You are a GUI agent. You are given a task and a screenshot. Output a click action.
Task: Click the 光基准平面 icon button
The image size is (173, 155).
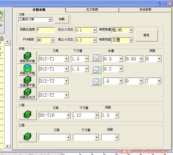[27, 82]
